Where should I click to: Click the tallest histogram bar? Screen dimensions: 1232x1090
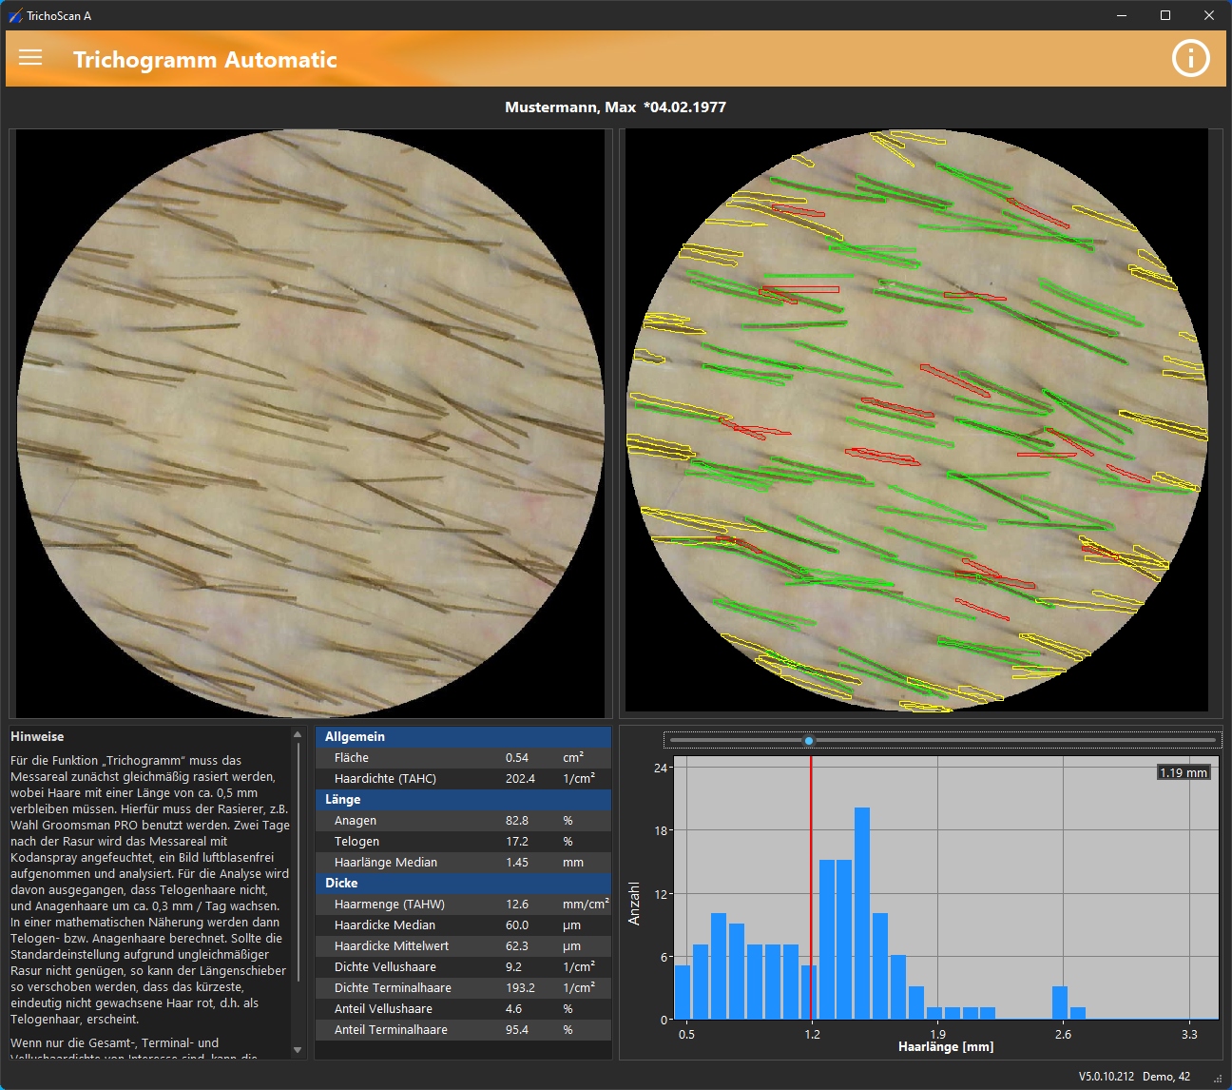[x=862, y=913]
